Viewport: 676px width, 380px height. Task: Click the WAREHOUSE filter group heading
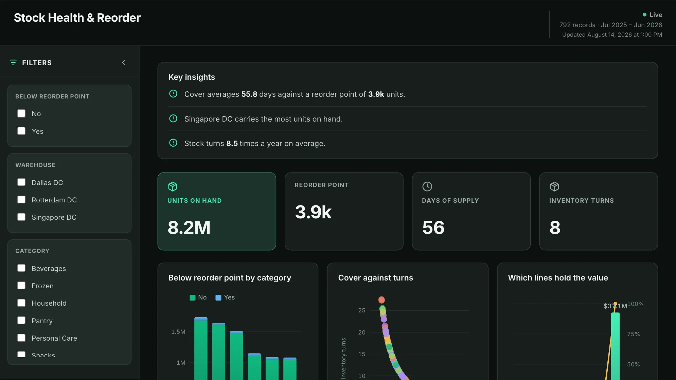[35, 165]
